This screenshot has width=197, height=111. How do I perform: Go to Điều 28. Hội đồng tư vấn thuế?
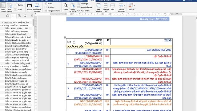[x=18, y=110]
